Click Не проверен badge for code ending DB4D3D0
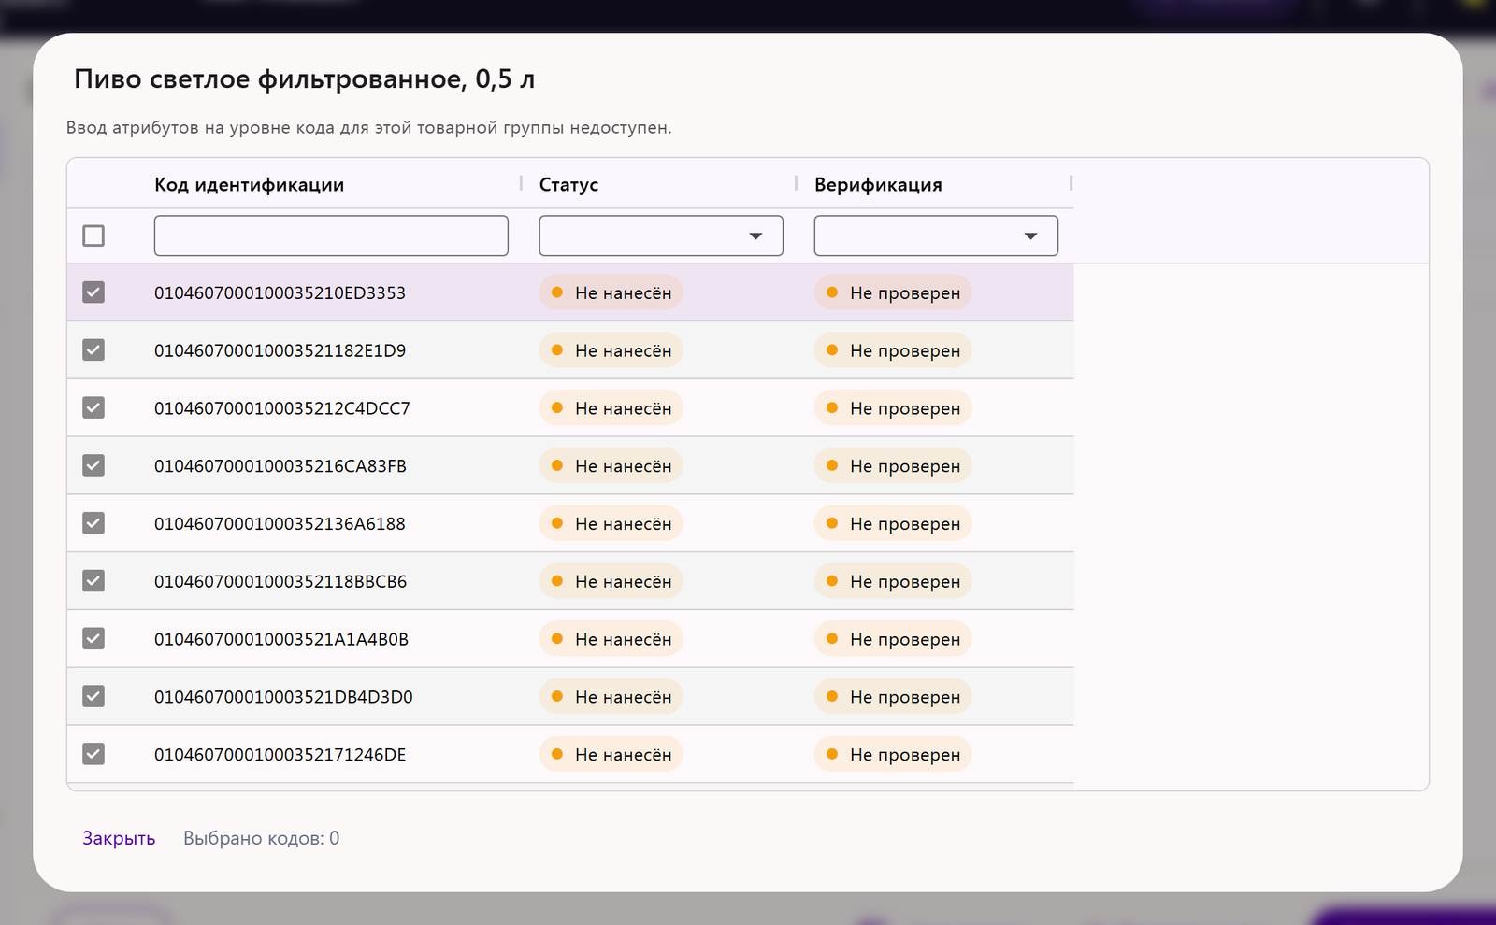The image size is (1496, 925). pos(893,697)
